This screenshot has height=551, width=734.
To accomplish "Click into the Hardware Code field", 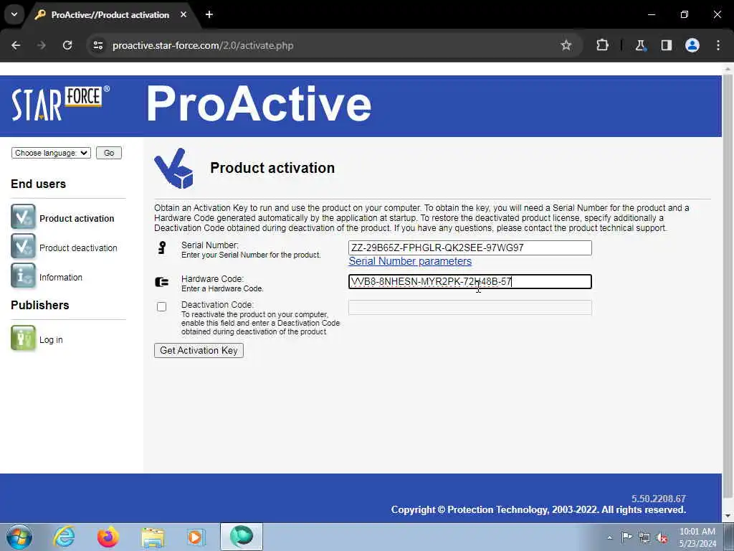I will tap(470, 281).
